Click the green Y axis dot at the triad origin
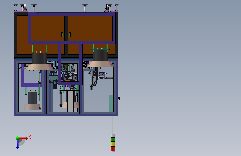Screen dimensions: 241x156 click(18, 138)
